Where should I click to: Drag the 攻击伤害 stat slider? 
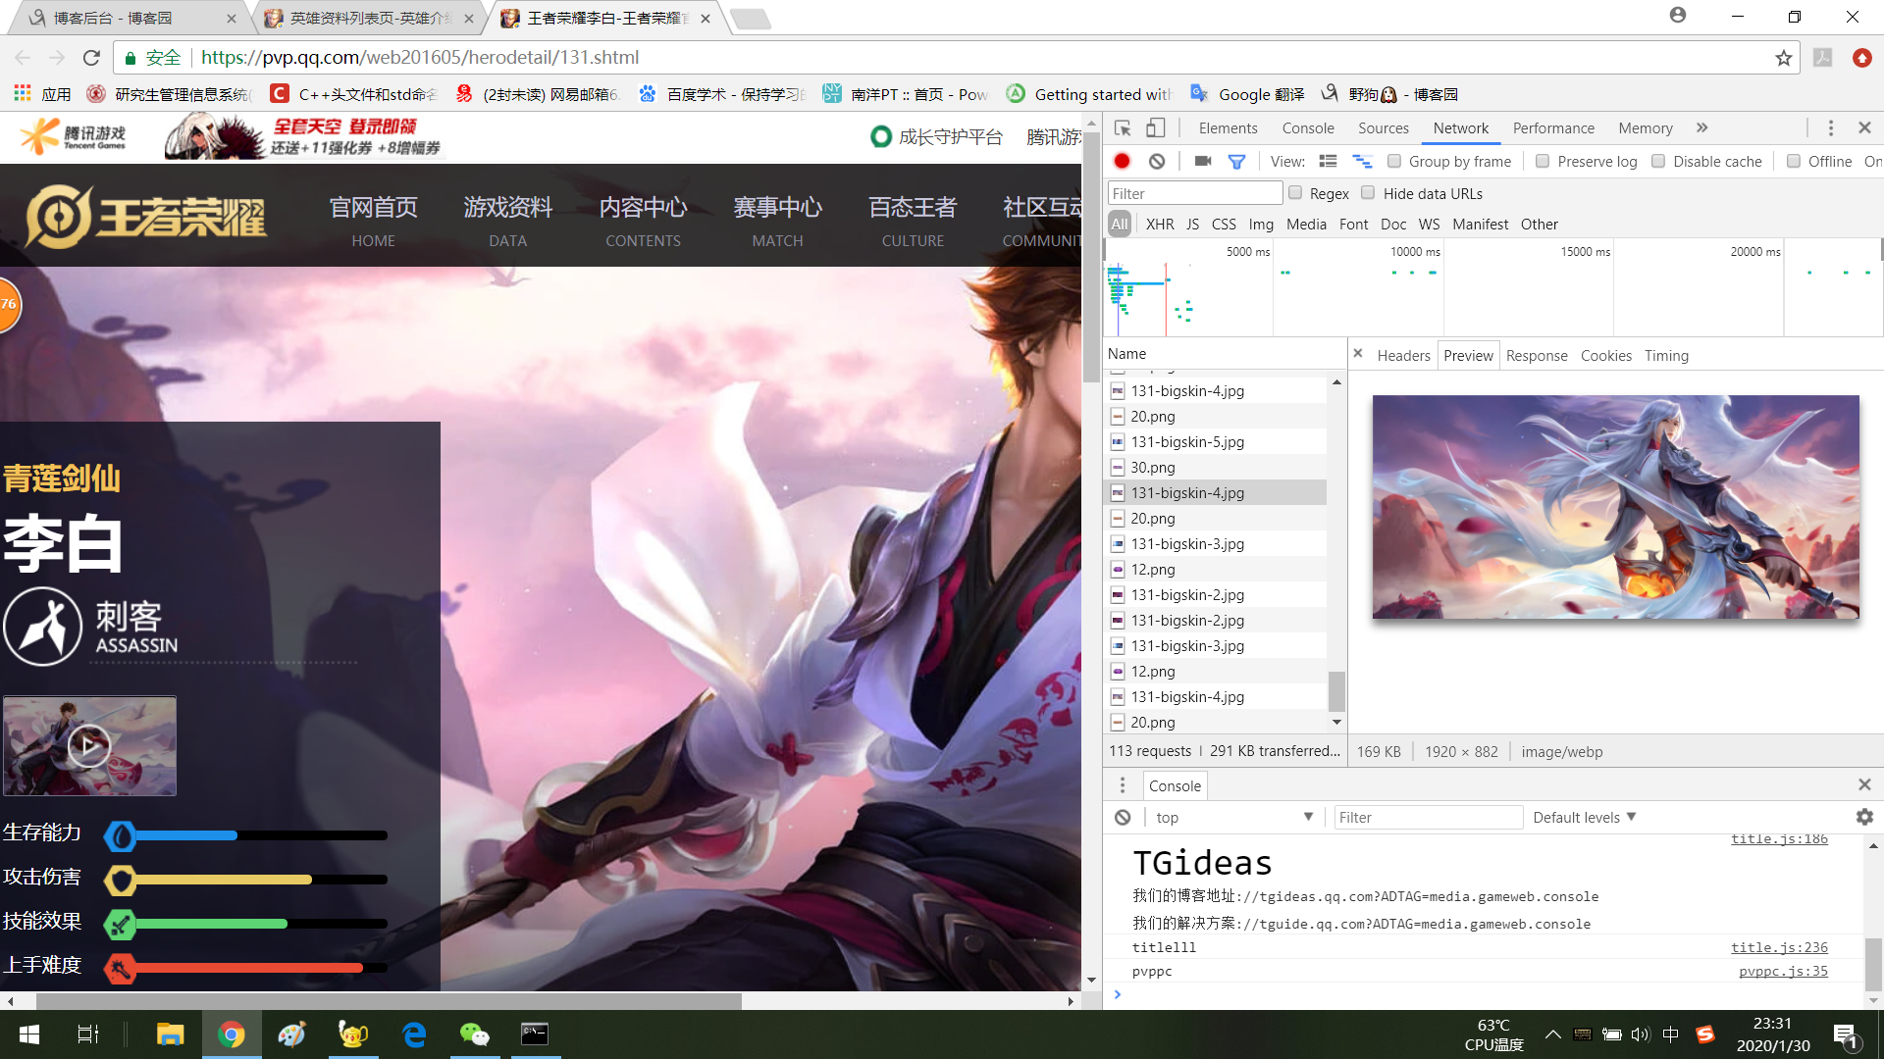click(x=118, y=880)
